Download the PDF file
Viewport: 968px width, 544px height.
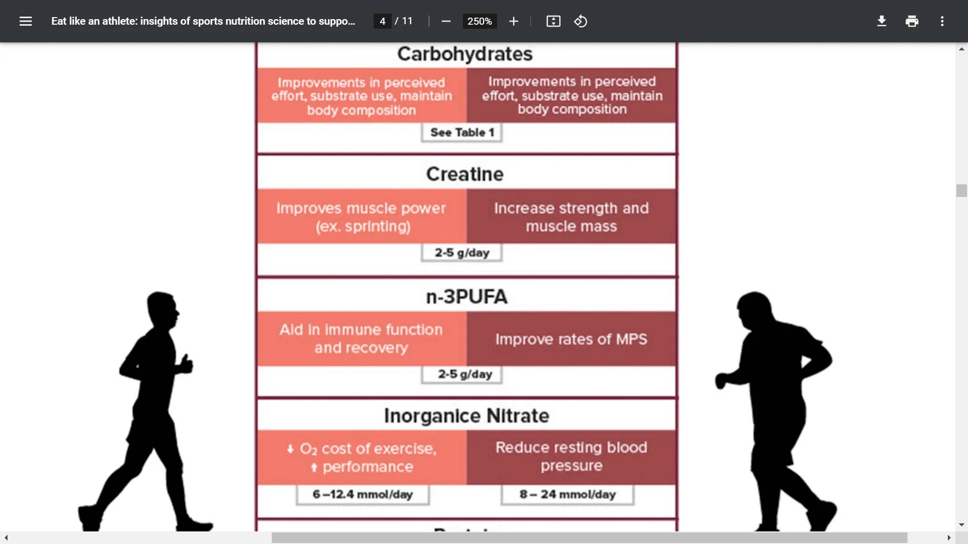point(881,21)
